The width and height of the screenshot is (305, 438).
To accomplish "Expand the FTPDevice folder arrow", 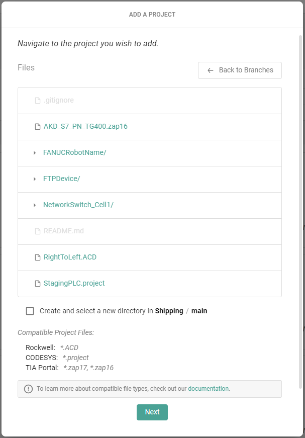I will [x=35, y=179].
